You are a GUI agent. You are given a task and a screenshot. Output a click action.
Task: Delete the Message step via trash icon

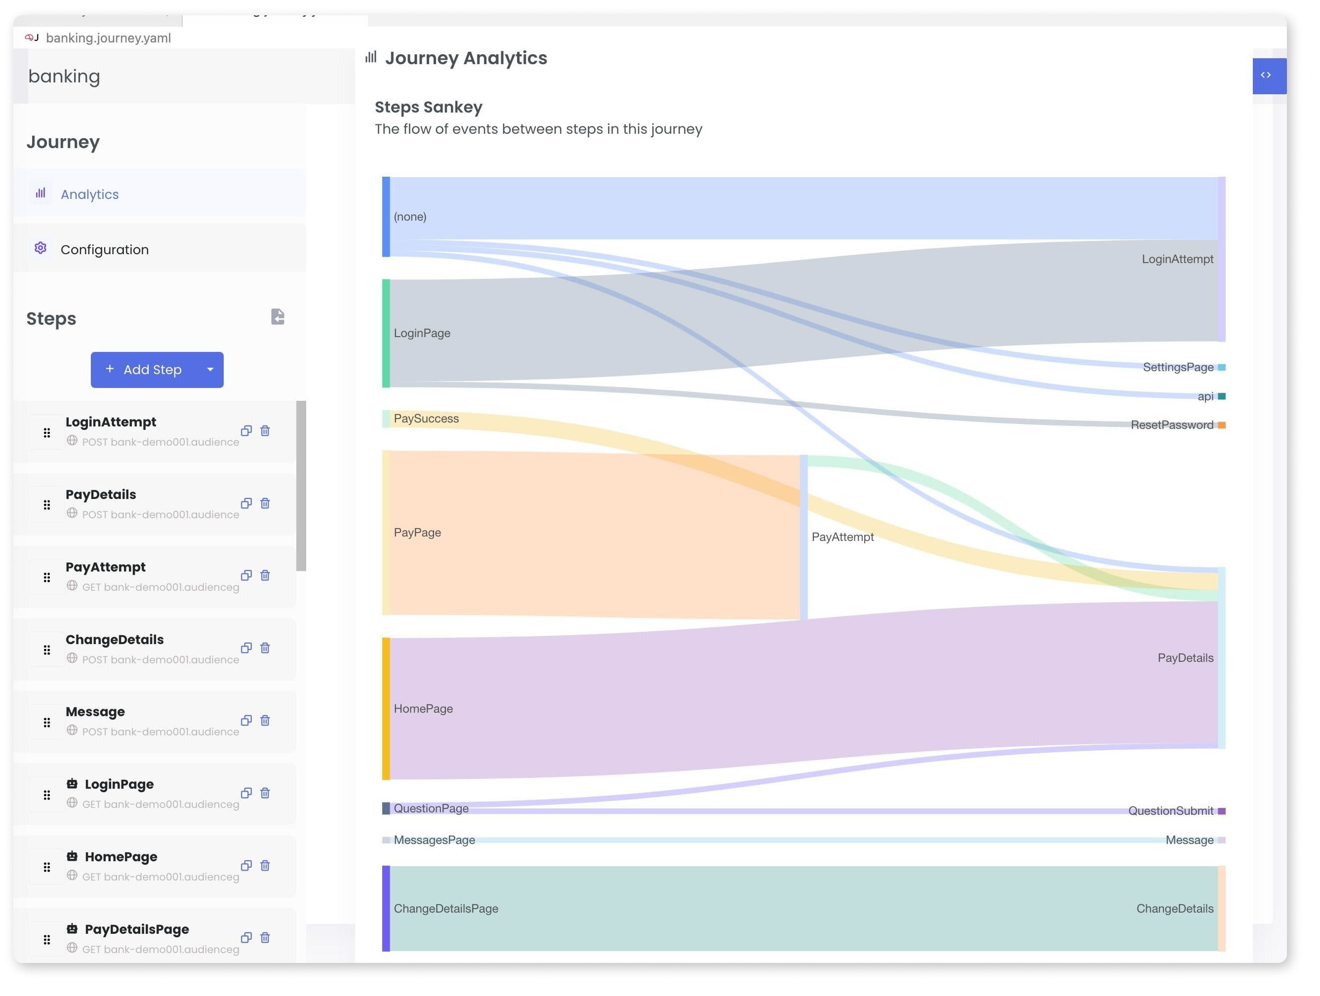(x=265, y=721)
